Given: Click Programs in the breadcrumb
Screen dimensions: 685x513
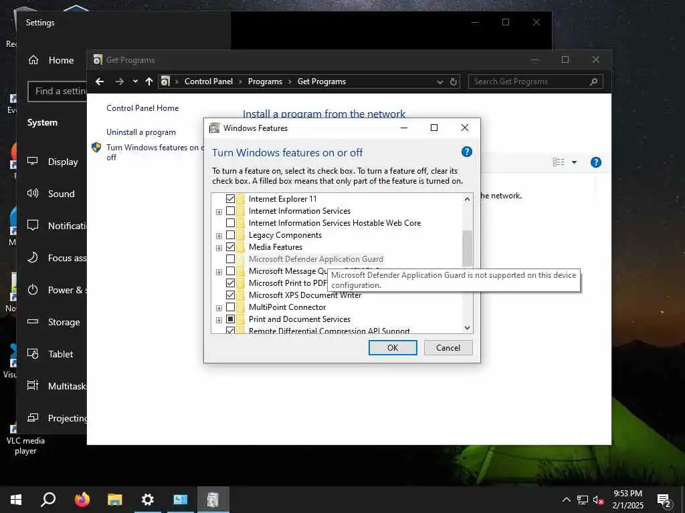Looking at the screenshot, I should coord(265,81).
